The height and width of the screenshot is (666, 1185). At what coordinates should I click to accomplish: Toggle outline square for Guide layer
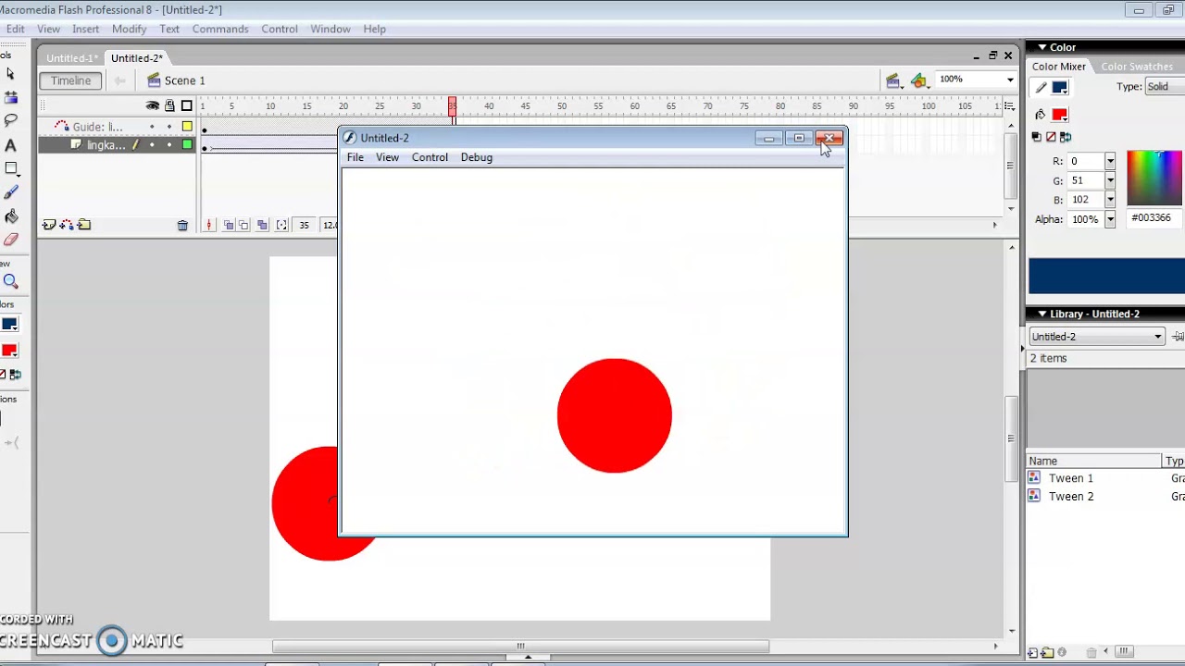(187, 127)
